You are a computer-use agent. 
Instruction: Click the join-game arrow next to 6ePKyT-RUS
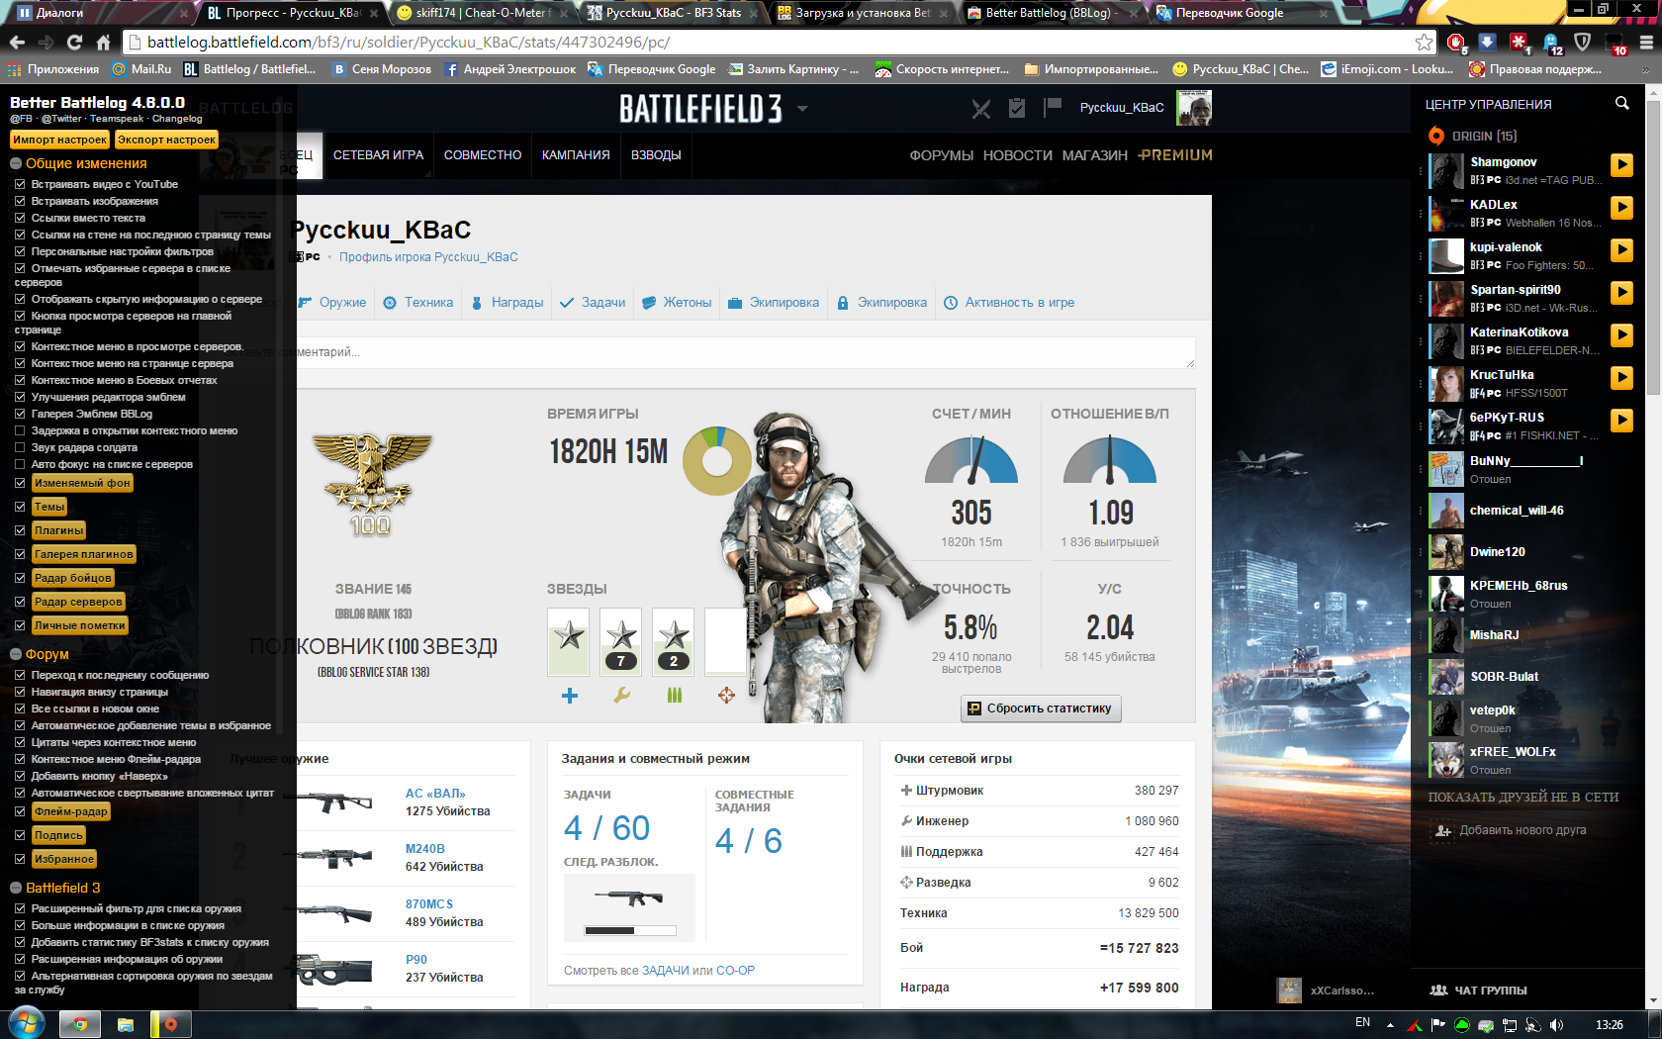tap(1621, 421)
